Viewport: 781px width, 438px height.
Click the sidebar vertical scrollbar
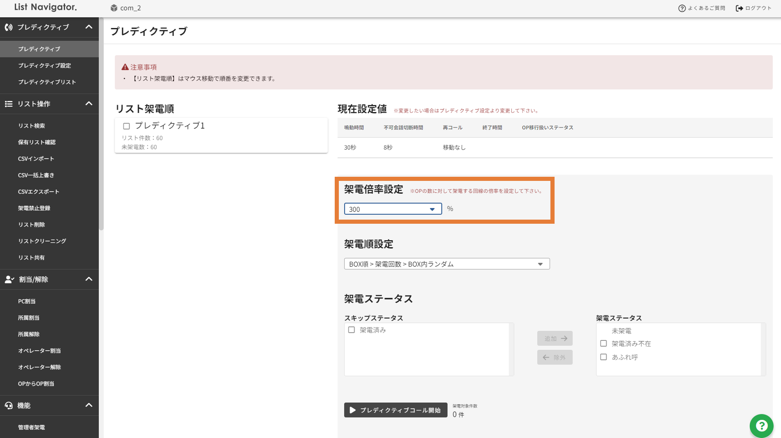click(x=101, y=124)
